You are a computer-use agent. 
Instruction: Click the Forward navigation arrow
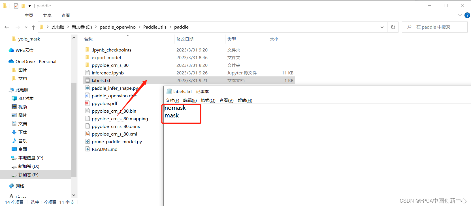(x=18, y=27)
